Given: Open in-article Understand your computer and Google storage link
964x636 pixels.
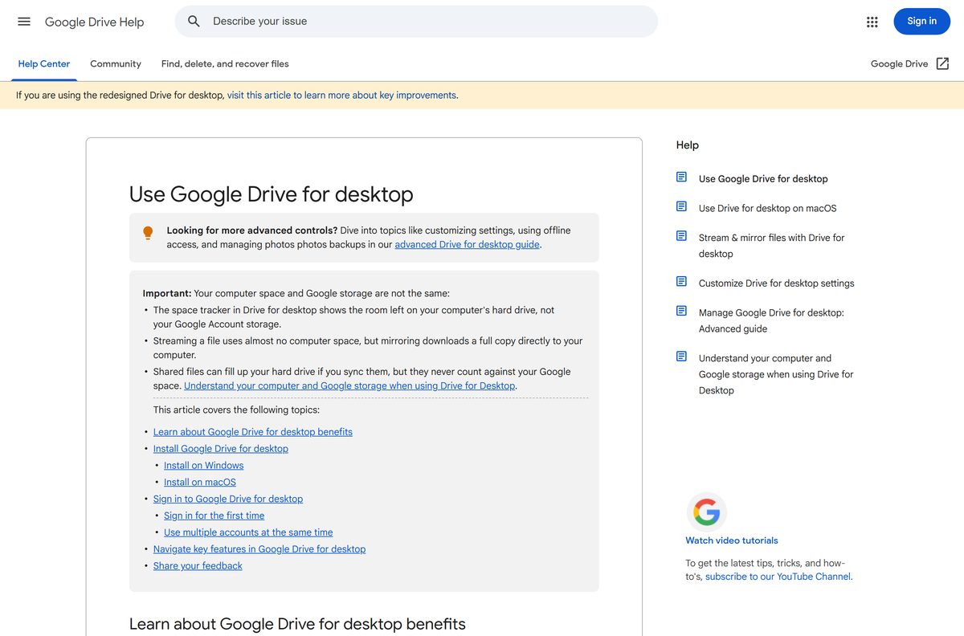Looking at the screenshot, I should pyautogui.click(x=349, y=386).
